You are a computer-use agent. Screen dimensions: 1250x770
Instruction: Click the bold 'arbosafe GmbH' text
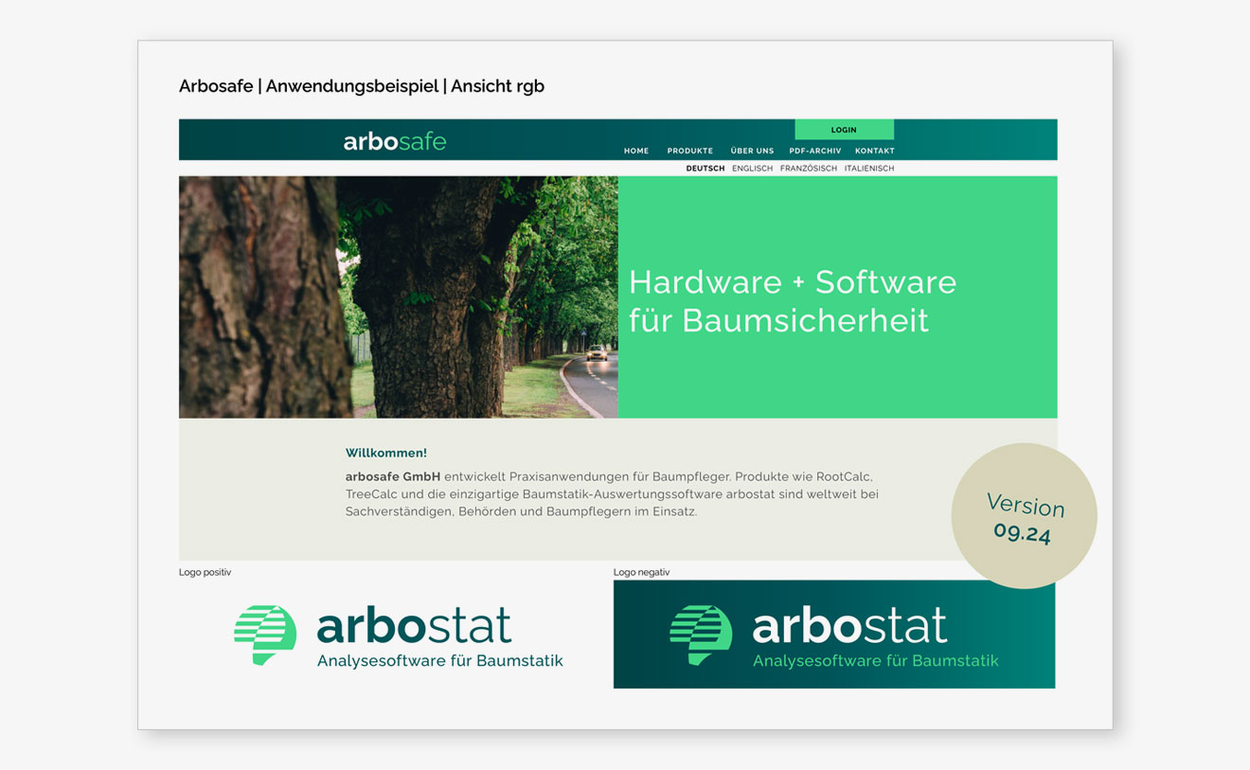point(393,476)
